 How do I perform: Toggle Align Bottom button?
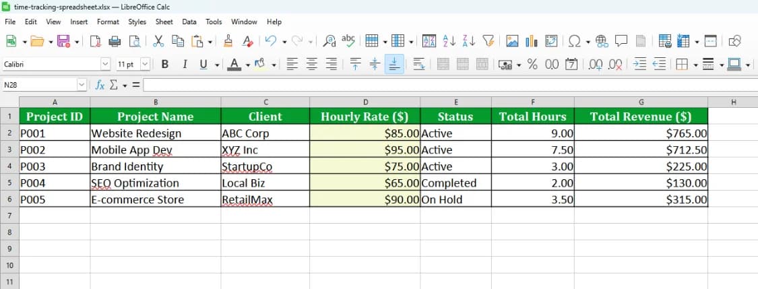pyautogui.click(x=394, y=64)
